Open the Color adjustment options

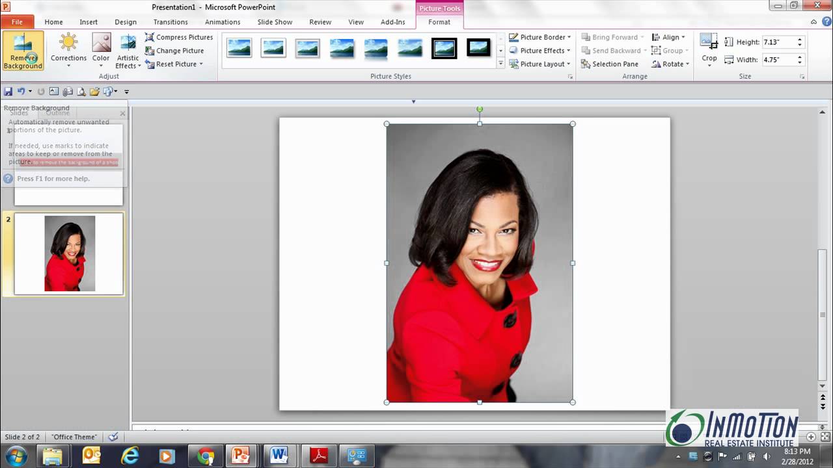101,51
